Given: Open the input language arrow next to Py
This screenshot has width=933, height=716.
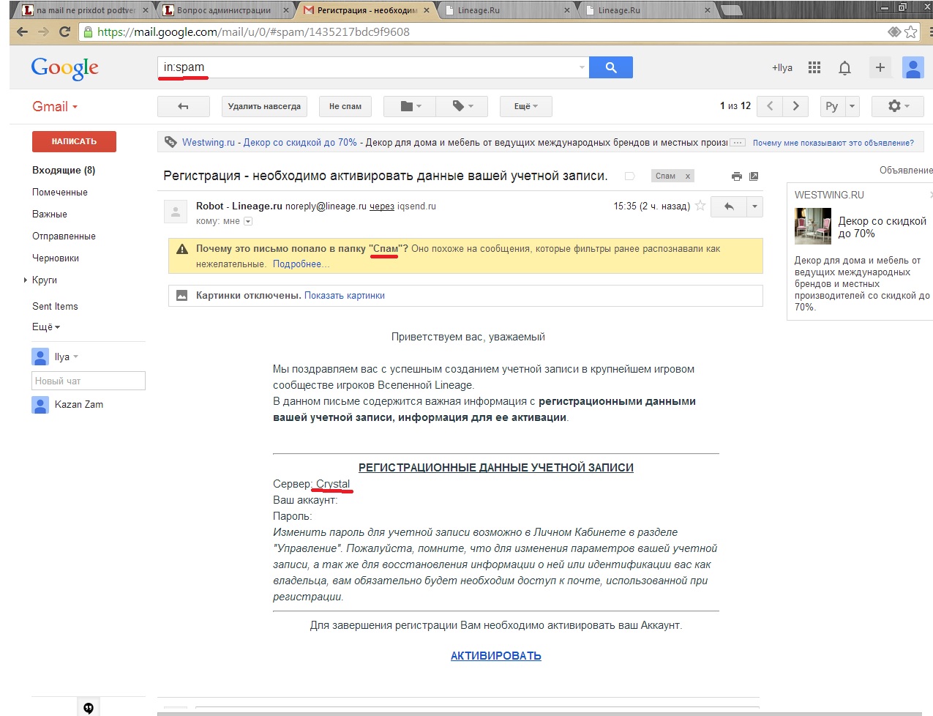Looking at the screenshot, I should (x=852, y=106).
